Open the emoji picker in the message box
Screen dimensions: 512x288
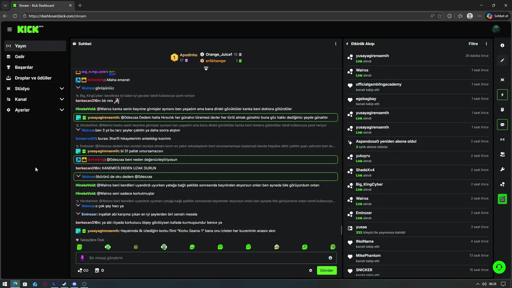coord(330,258)
